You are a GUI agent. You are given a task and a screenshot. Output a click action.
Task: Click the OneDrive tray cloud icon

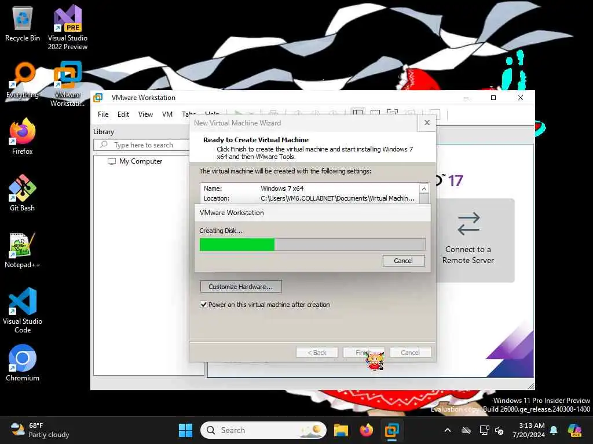466,430
